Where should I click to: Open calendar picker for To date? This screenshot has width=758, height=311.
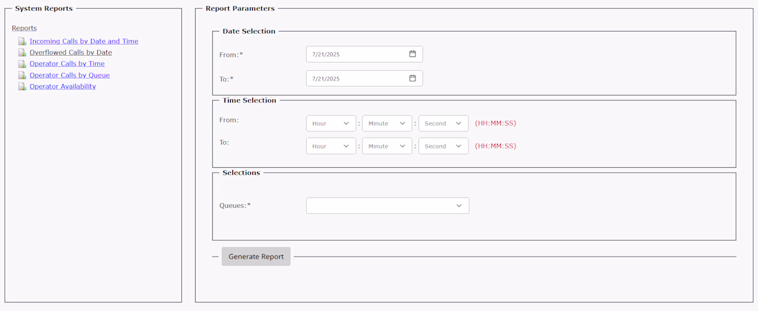tap(412, 78)
